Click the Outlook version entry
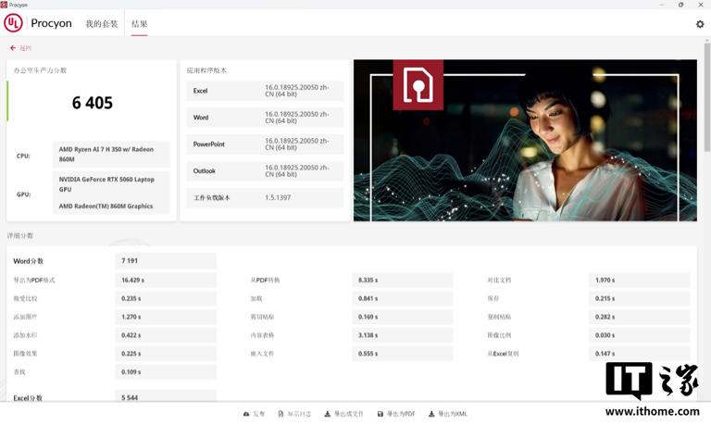The image size is (711, 425). pos(266,171)
